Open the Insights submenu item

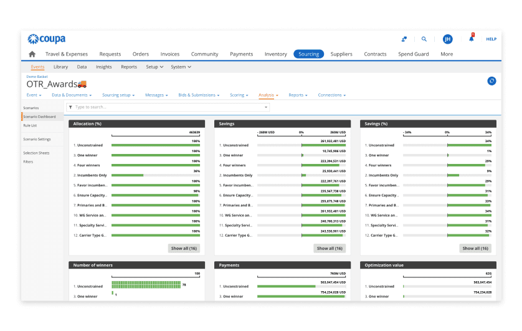104,67
